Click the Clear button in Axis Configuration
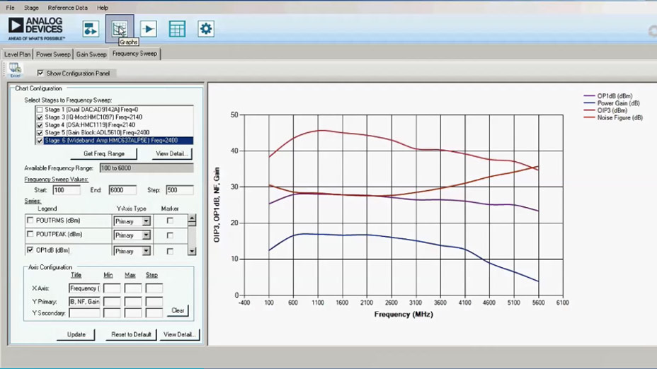 click(178, 310)
